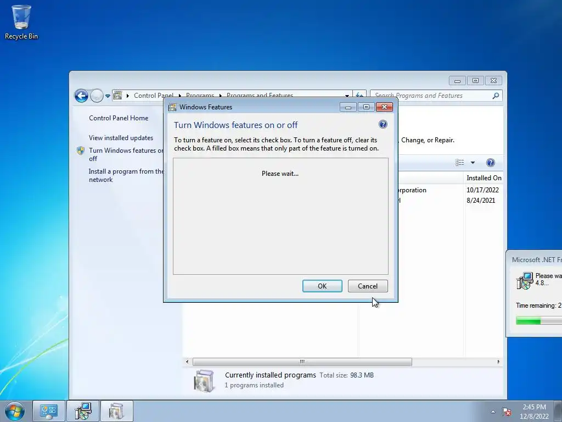Open recent pages dropdown next to nav arrows
The image size is (562, 422).
coord(108,96)
